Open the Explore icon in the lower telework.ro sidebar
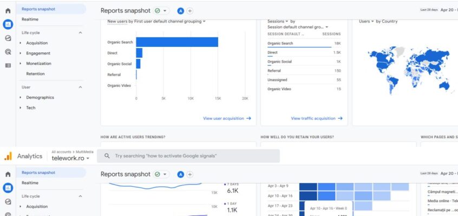 click(x=8, y=202)
